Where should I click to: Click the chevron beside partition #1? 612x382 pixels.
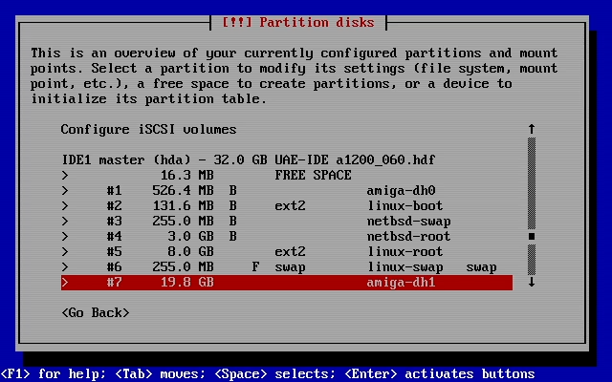pos(65,191)
